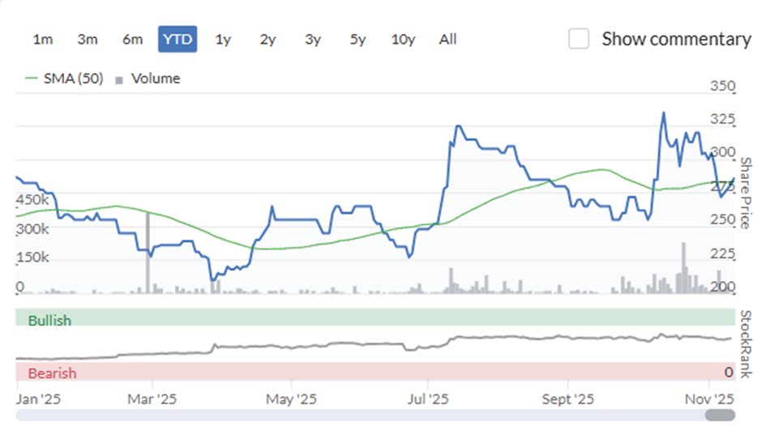The width and height of the screenshot is (762, 426).
Task: Select the 1m time range
Action: pos(43,40)
